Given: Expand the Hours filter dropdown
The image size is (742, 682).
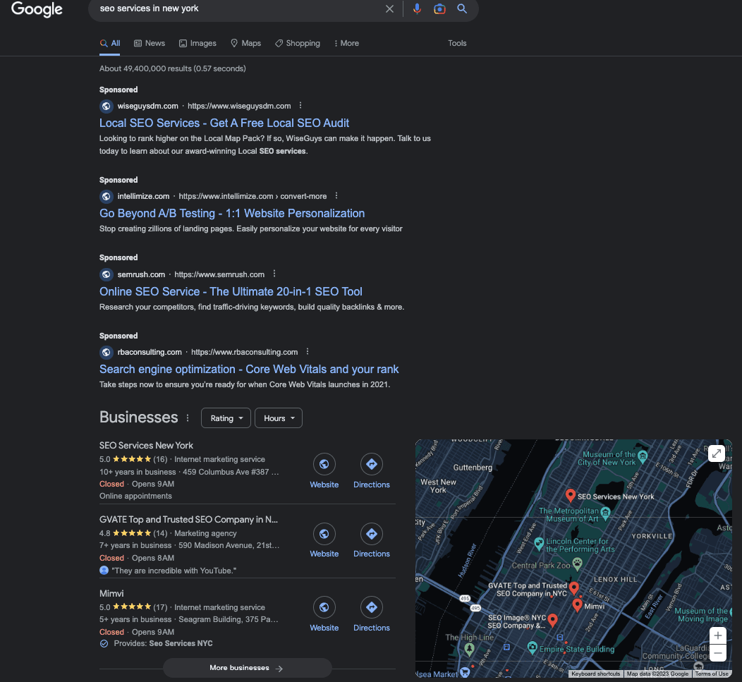Looking at the screenshot, I should click(x=278, y=418).
